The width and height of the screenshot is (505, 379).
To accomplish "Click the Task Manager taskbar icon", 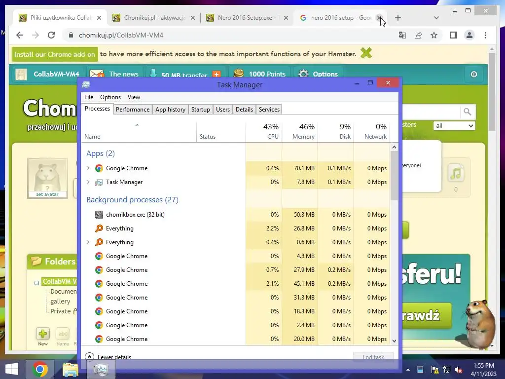I will [101, 369].
